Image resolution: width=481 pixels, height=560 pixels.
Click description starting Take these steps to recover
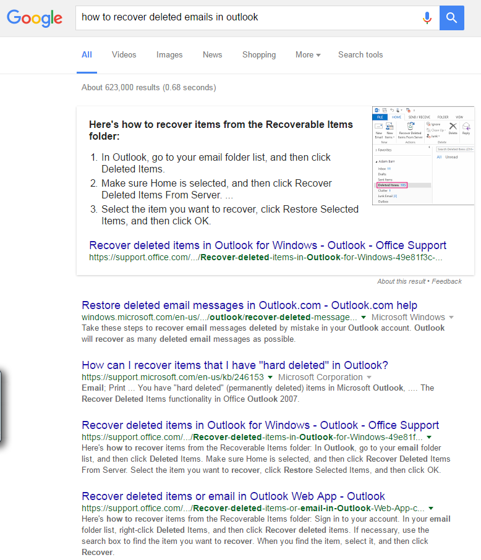tap(263, 334)
